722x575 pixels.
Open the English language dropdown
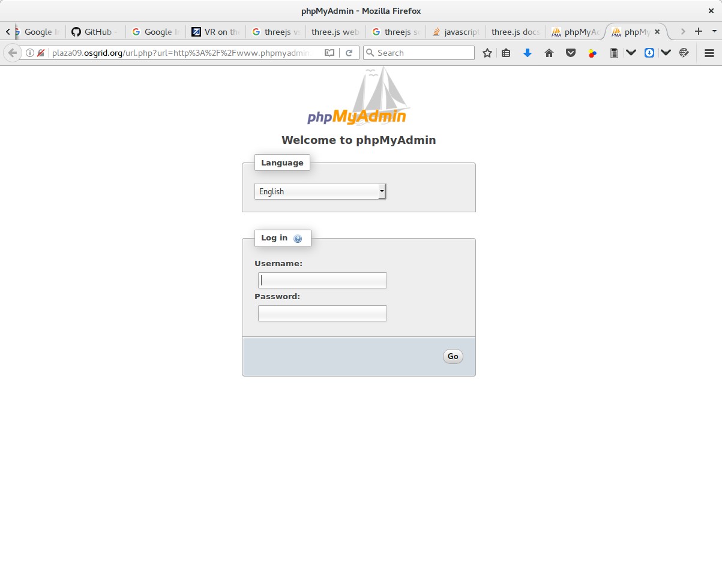[x=320, y=191]
